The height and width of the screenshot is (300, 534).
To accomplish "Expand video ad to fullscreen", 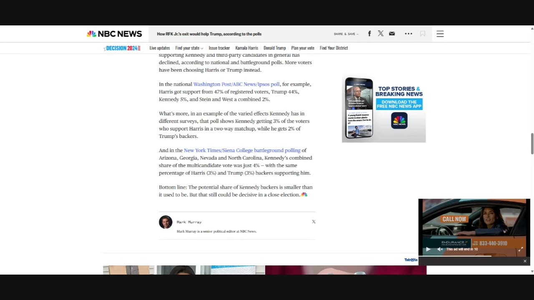I will [521, 249].
